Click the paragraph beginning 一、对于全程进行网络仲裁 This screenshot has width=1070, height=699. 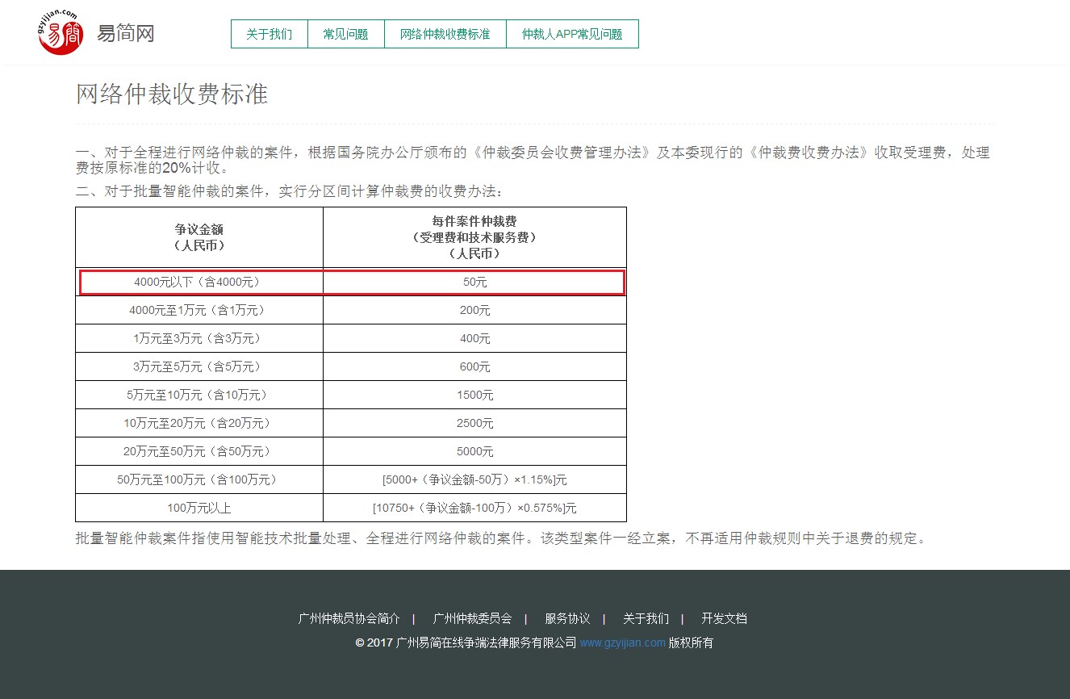[x=533, y=160]
